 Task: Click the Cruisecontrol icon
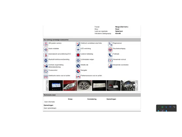(46, 71)
